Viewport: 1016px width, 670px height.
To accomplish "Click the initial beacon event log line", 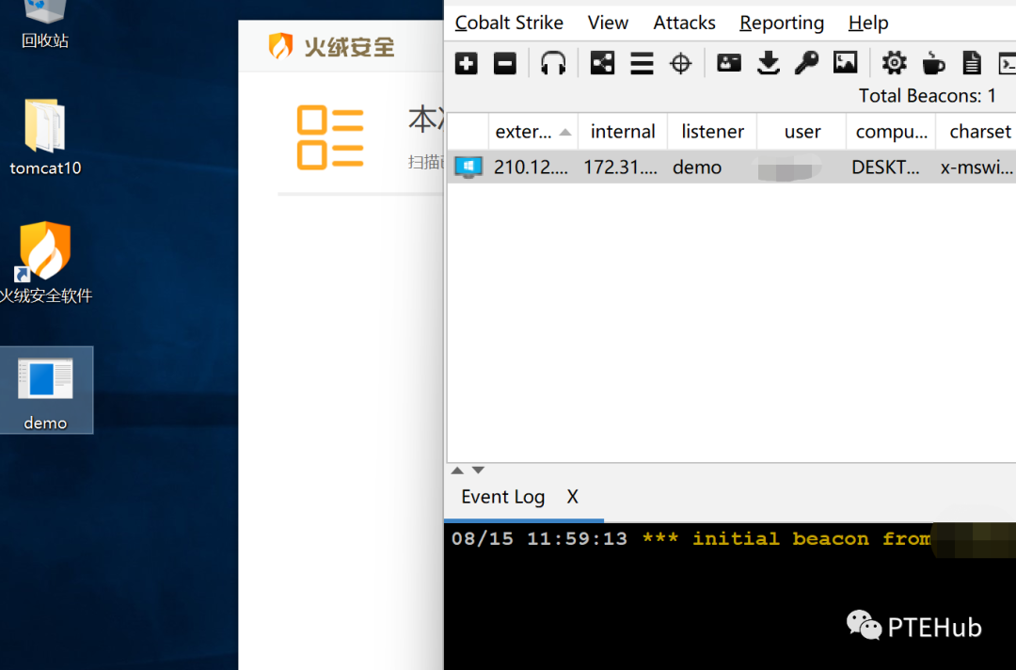I will [x=692, y=538].
